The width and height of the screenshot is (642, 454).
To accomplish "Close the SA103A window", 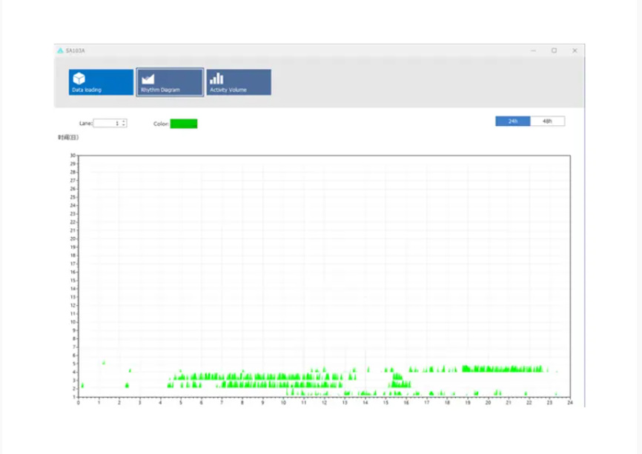I will 575,50.
